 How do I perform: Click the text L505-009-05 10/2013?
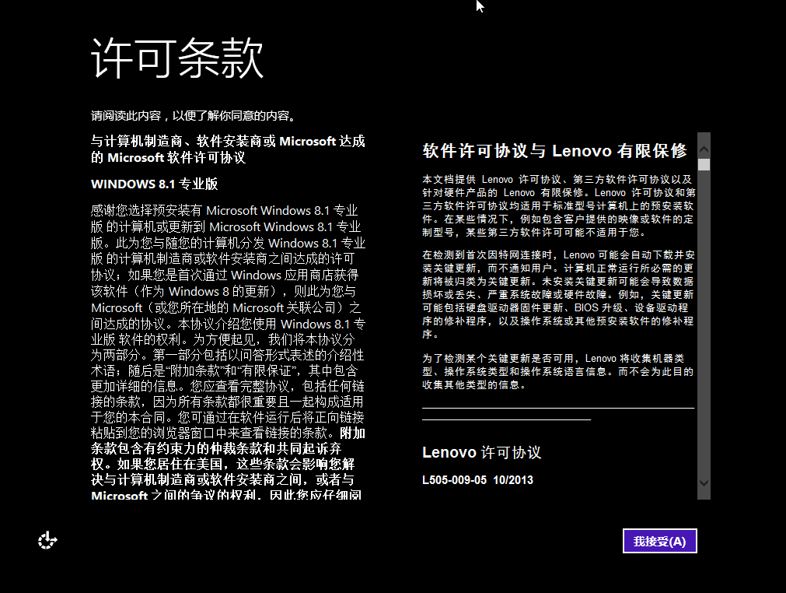[x=477, y=480]
